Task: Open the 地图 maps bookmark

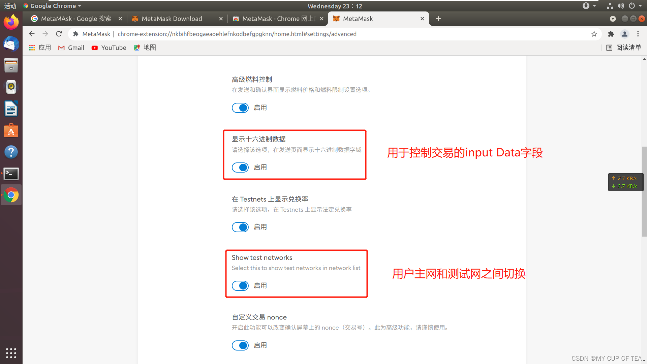Action: (145, 48)
